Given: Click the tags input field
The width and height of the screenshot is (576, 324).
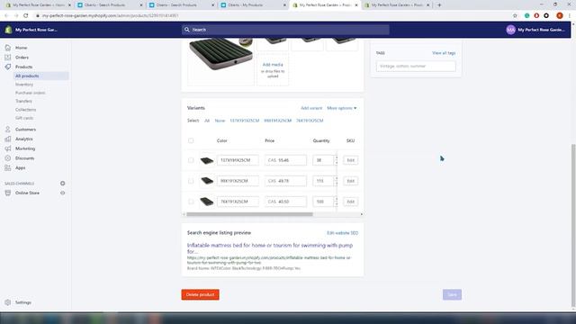Looking at the screenshot, I should (x=416, y=66).
